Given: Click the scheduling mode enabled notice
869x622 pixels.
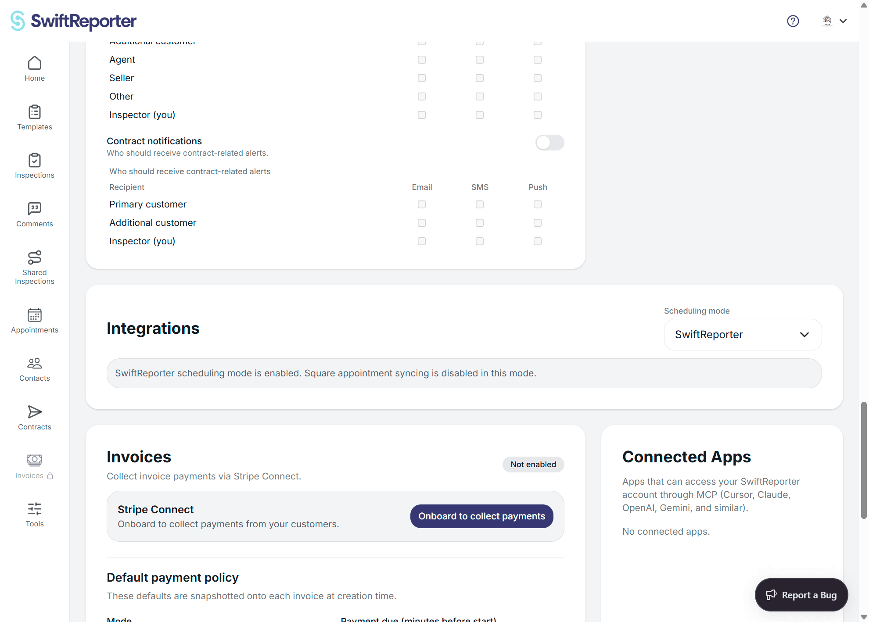Looking at the screenshot, I should (464, 373).
